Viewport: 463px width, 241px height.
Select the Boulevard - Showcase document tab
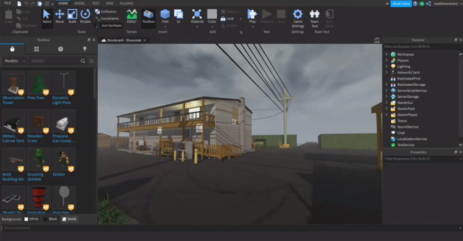tap(124, 40)
